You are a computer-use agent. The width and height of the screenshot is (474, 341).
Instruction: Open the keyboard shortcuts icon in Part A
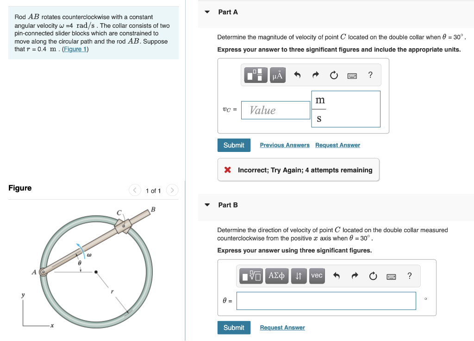[x=352, y=75]
